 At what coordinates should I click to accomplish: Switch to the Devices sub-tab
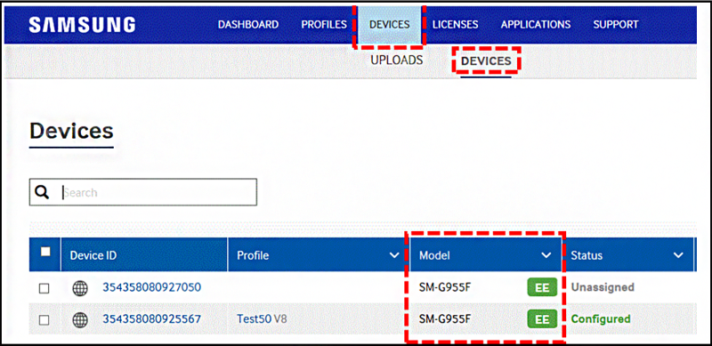pos(486,61)
